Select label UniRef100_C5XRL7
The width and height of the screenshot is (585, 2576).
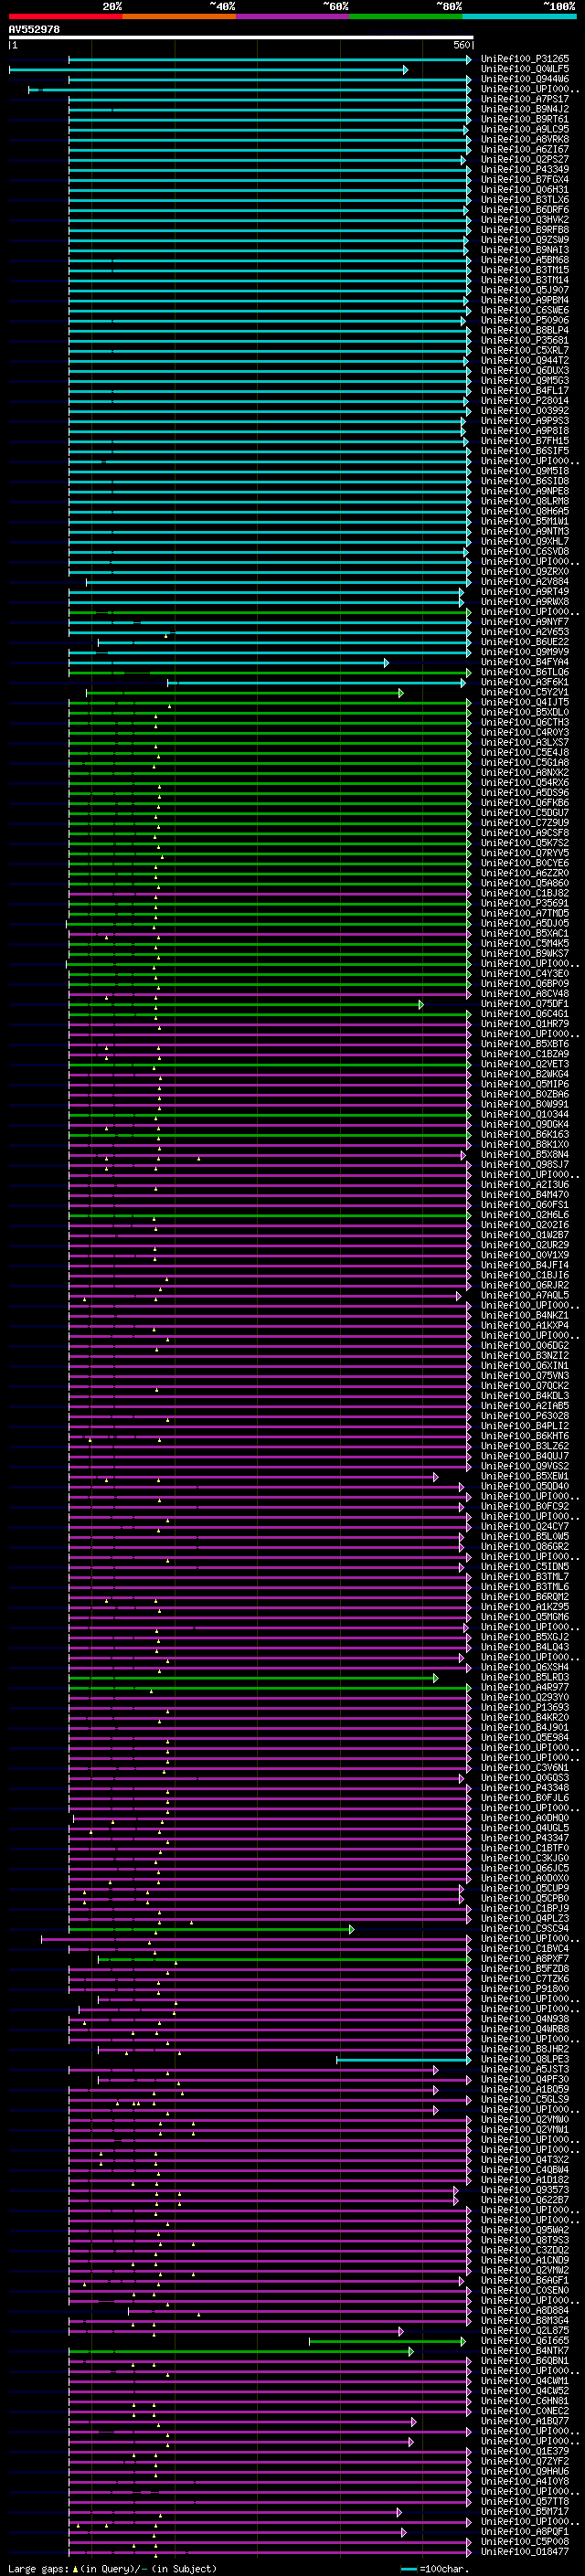click(x=525, y=350)
